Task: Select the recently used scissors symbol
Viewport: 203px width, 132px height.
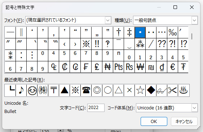Action: point(173,90)
